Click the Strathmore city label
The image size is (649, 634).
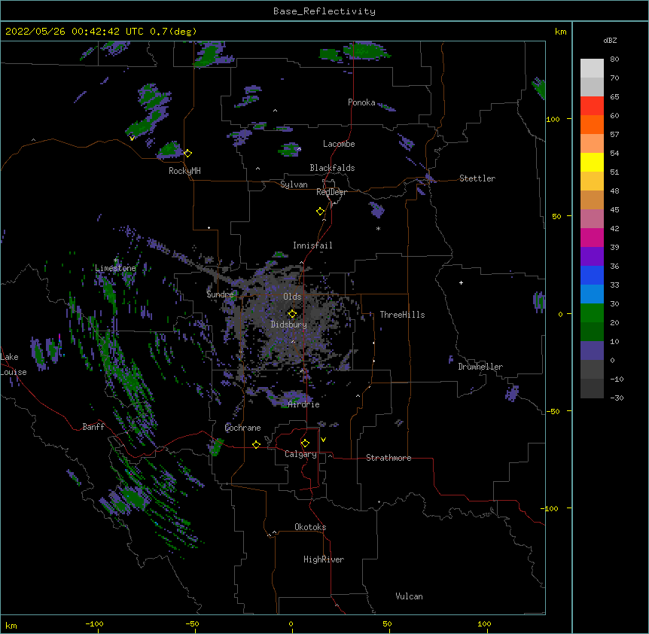(x=388, y=458)
